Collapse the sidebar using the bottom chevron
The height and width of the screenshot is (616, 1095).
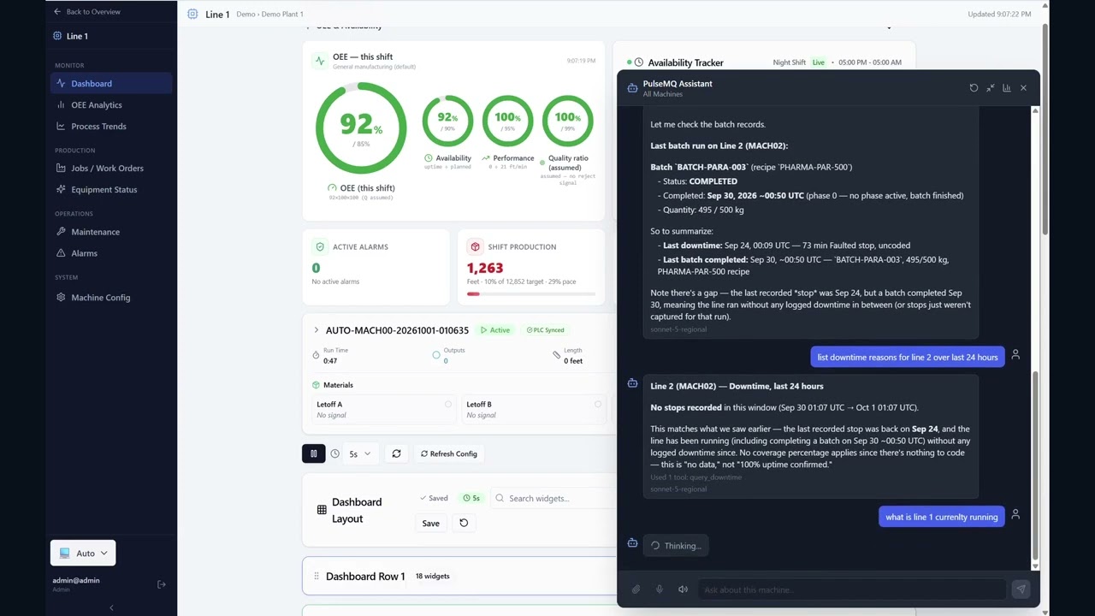click(111, 607)
